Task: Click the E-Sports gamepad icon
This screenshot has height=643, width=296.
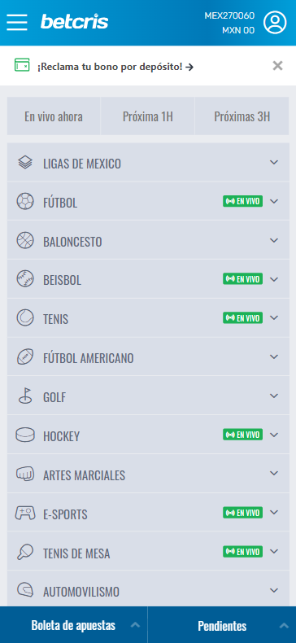Action: (25, 513)
